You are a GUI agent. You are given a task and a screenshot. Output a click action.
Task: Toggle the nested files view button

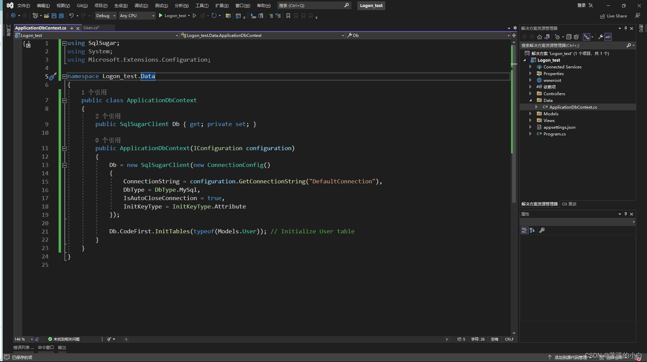pyautogui.click(x=586, y=37)
